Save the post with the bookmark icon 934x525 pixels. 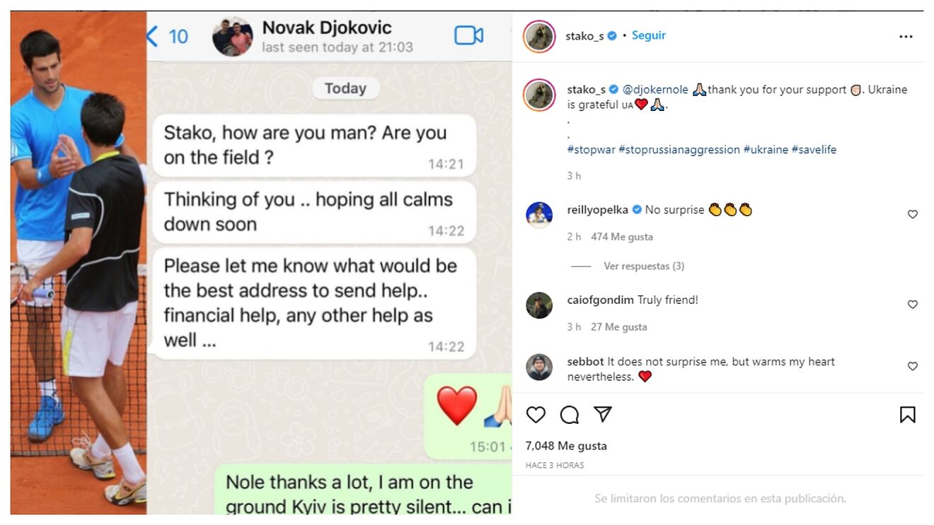tap(907, 415)
